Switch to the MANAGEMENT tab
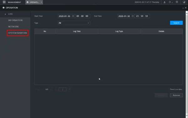 pos(14,2)
